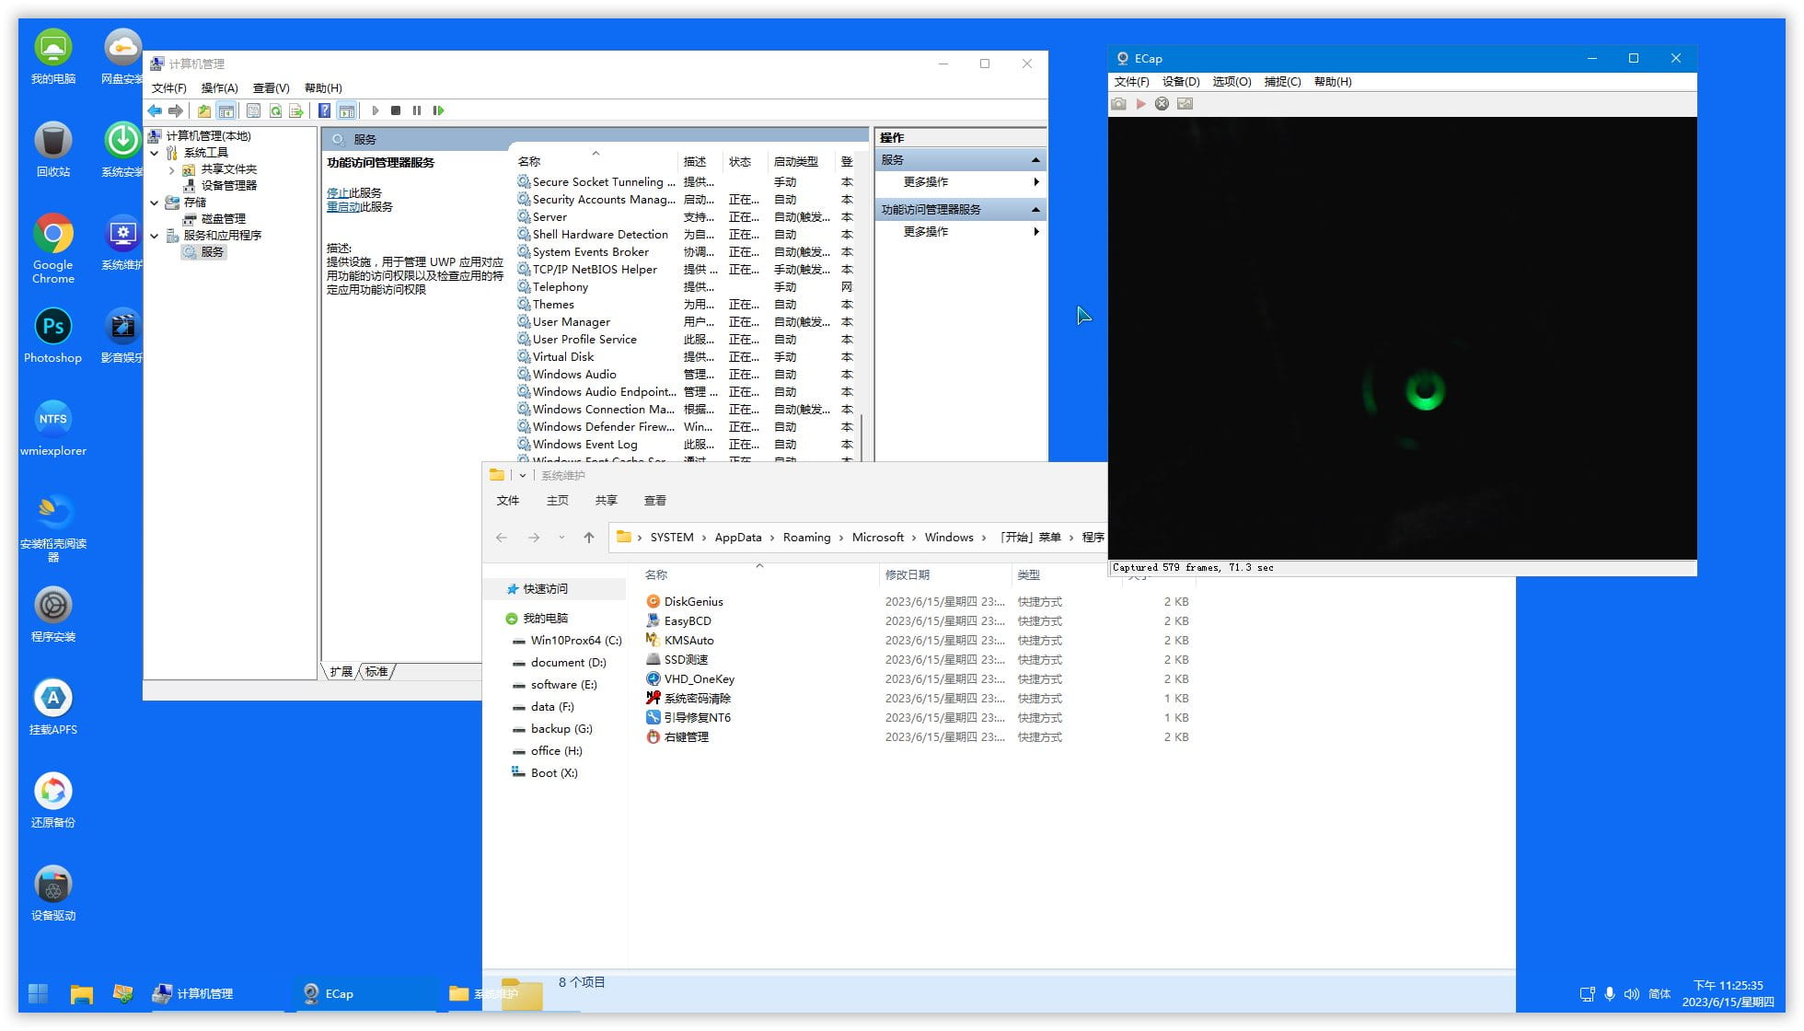Collapse the 存储 node in the tree
The image size is (1804, 1031).
(x=155, y=202)
